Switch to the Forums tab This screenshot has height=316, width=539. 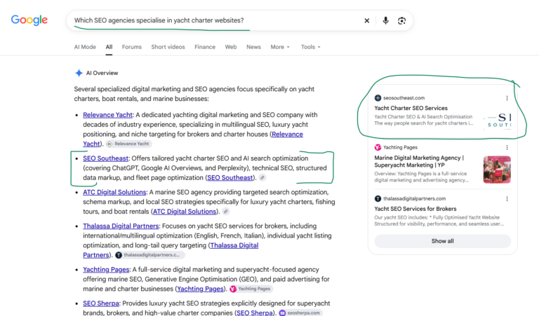pyautogui.click(x=132, y=47)
